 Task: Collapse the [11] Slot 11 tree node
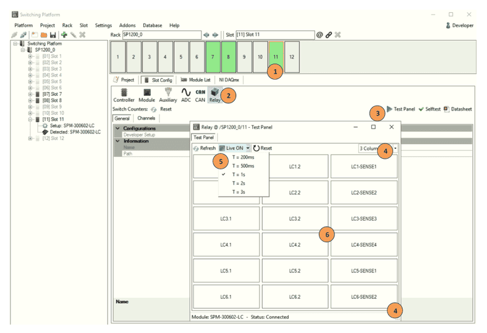(x=30, y=119)
